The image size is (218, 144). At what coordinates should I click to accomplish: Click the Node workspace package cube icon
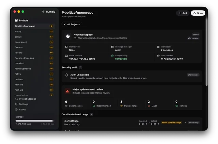68,36
